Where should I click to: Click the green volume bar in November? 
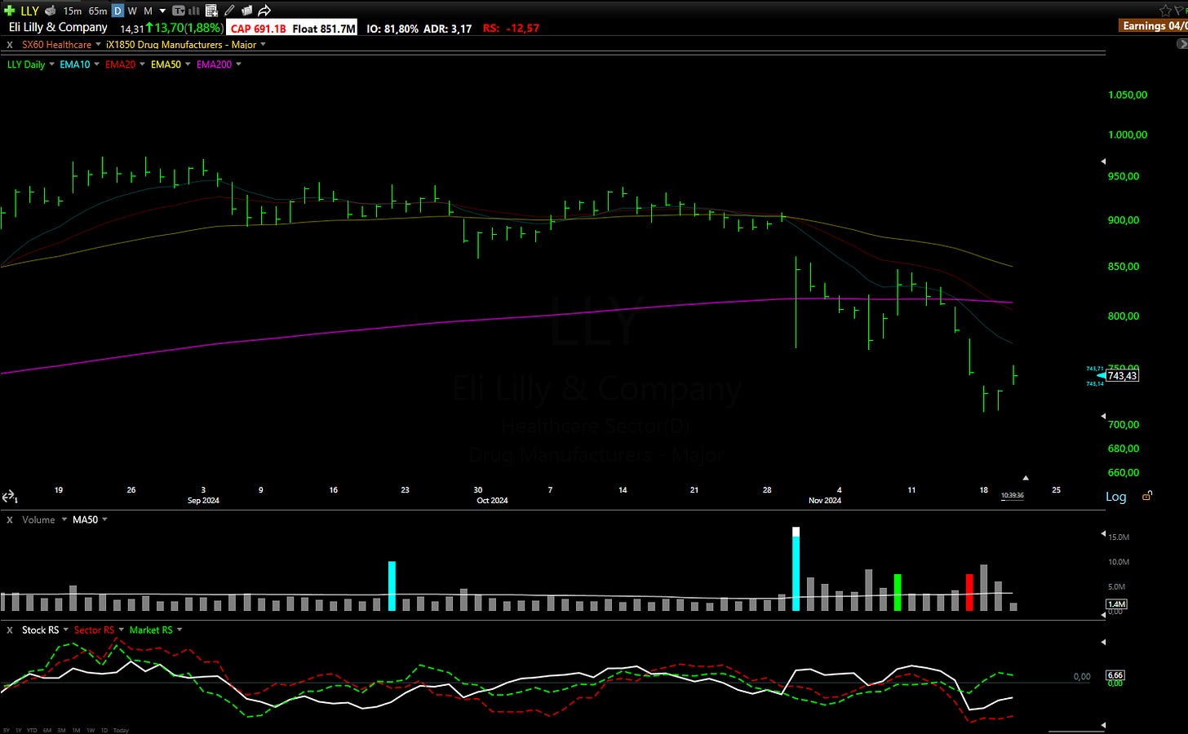(898, 592)
